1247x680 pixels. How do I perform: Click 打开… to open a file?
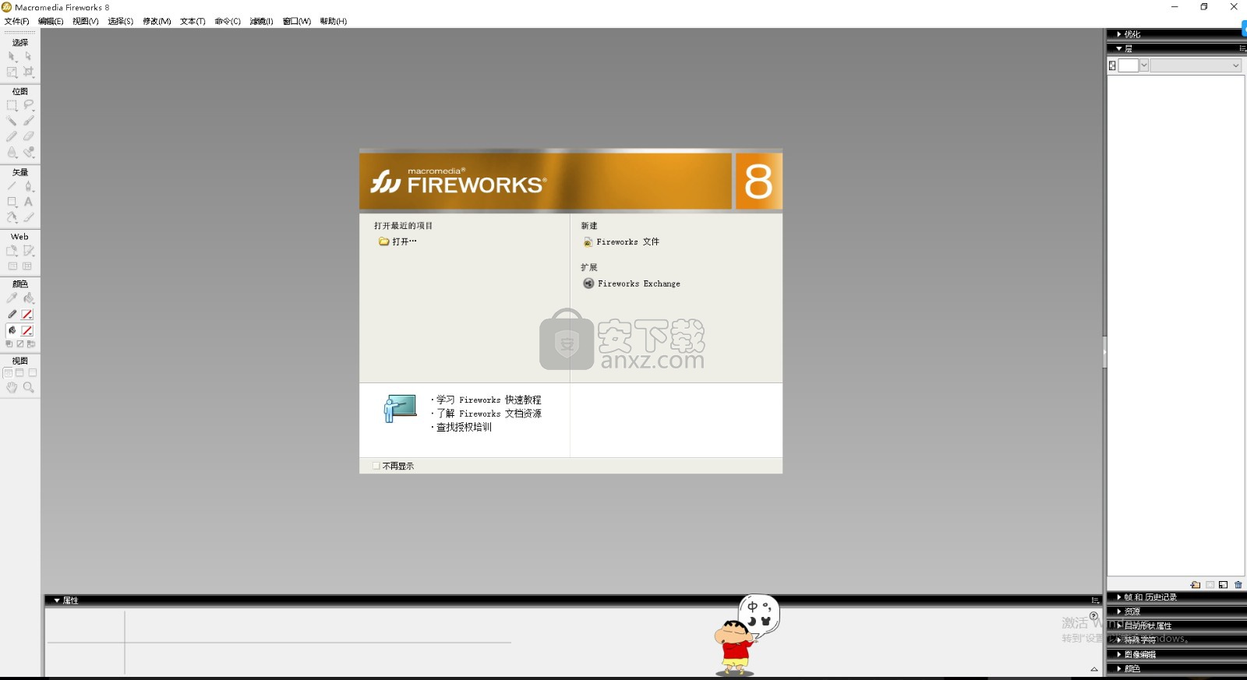click(x=397, y=241)
